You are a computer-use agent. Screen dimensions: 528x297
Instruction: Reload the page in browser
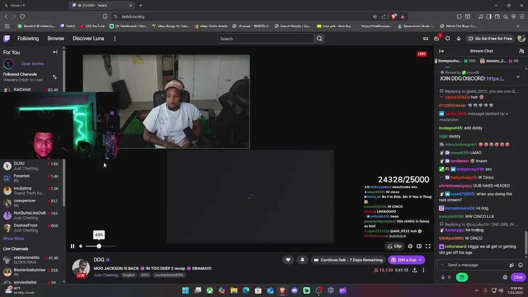click(22, 16)
